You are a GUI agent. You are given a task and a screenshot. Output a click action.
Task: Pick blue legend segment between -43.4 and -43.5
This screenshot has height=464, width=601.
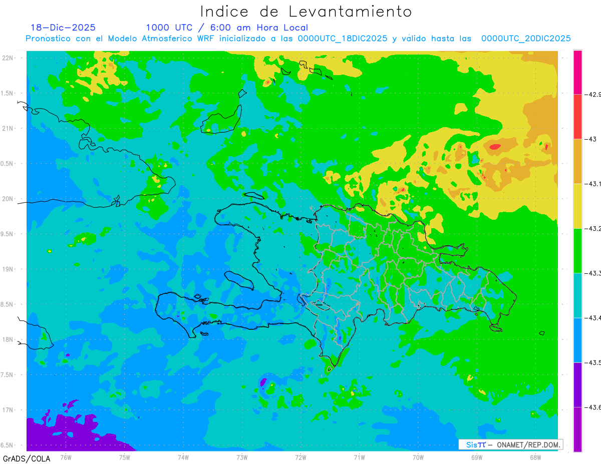click(x=577, y=340)
